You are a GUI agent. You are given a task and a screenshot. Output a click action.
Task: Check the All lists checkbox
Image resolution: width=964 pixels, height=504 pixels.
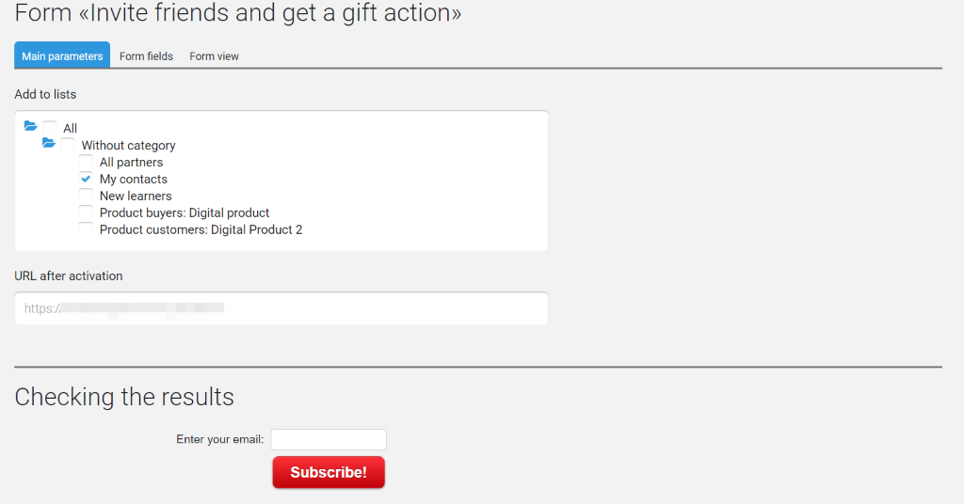[50, 128]
